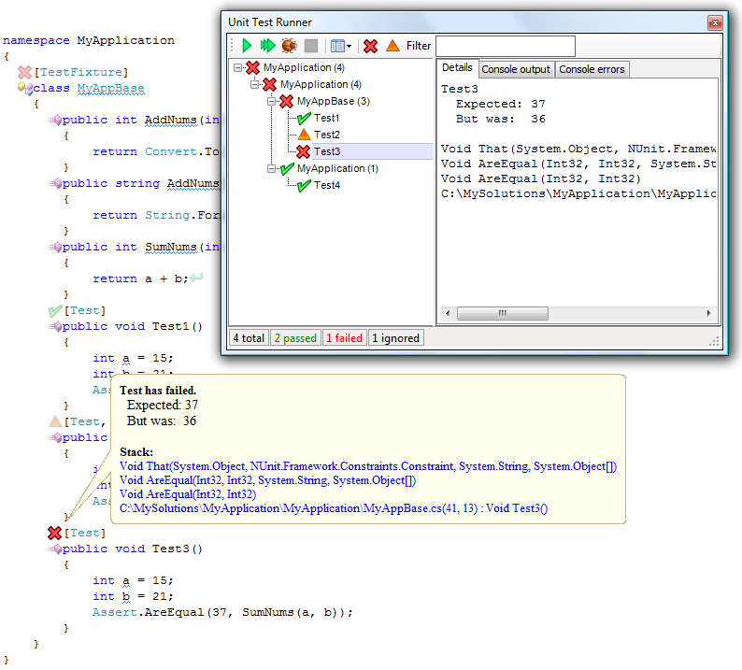Click the gray Stop execution square

coord(311,46)
